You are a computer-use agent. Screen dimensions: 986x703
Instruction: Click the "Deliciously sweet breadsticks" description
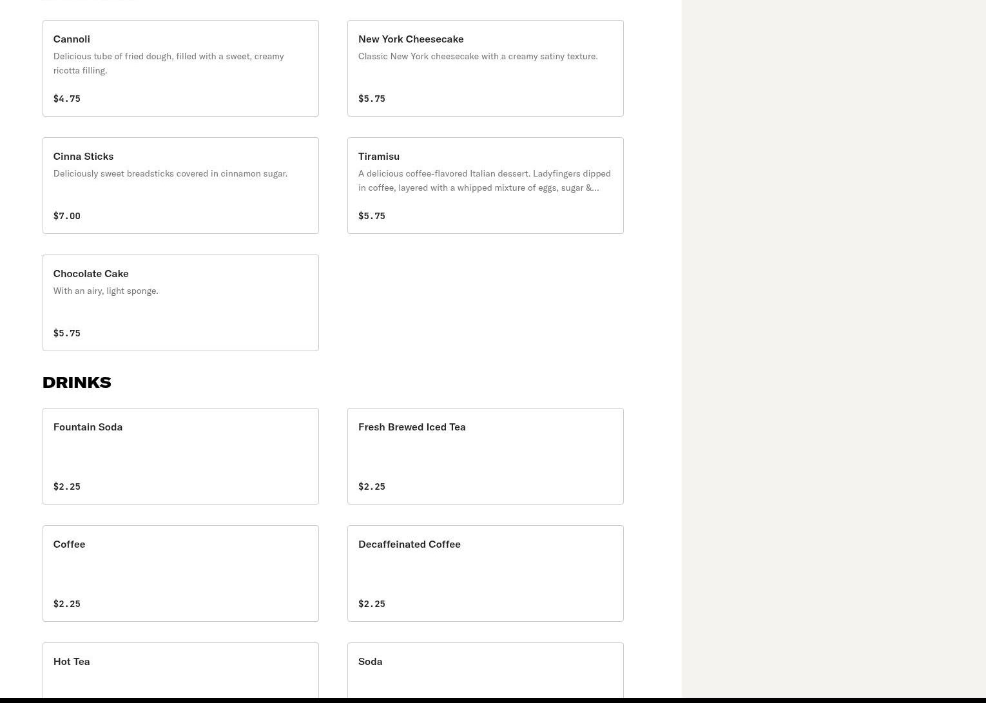click(170, 173)
